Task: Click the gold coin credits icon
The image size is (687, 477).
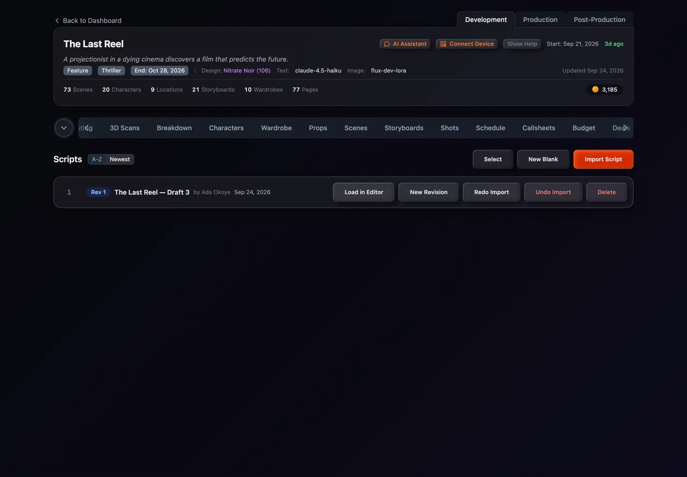Action: click(595, 90)
